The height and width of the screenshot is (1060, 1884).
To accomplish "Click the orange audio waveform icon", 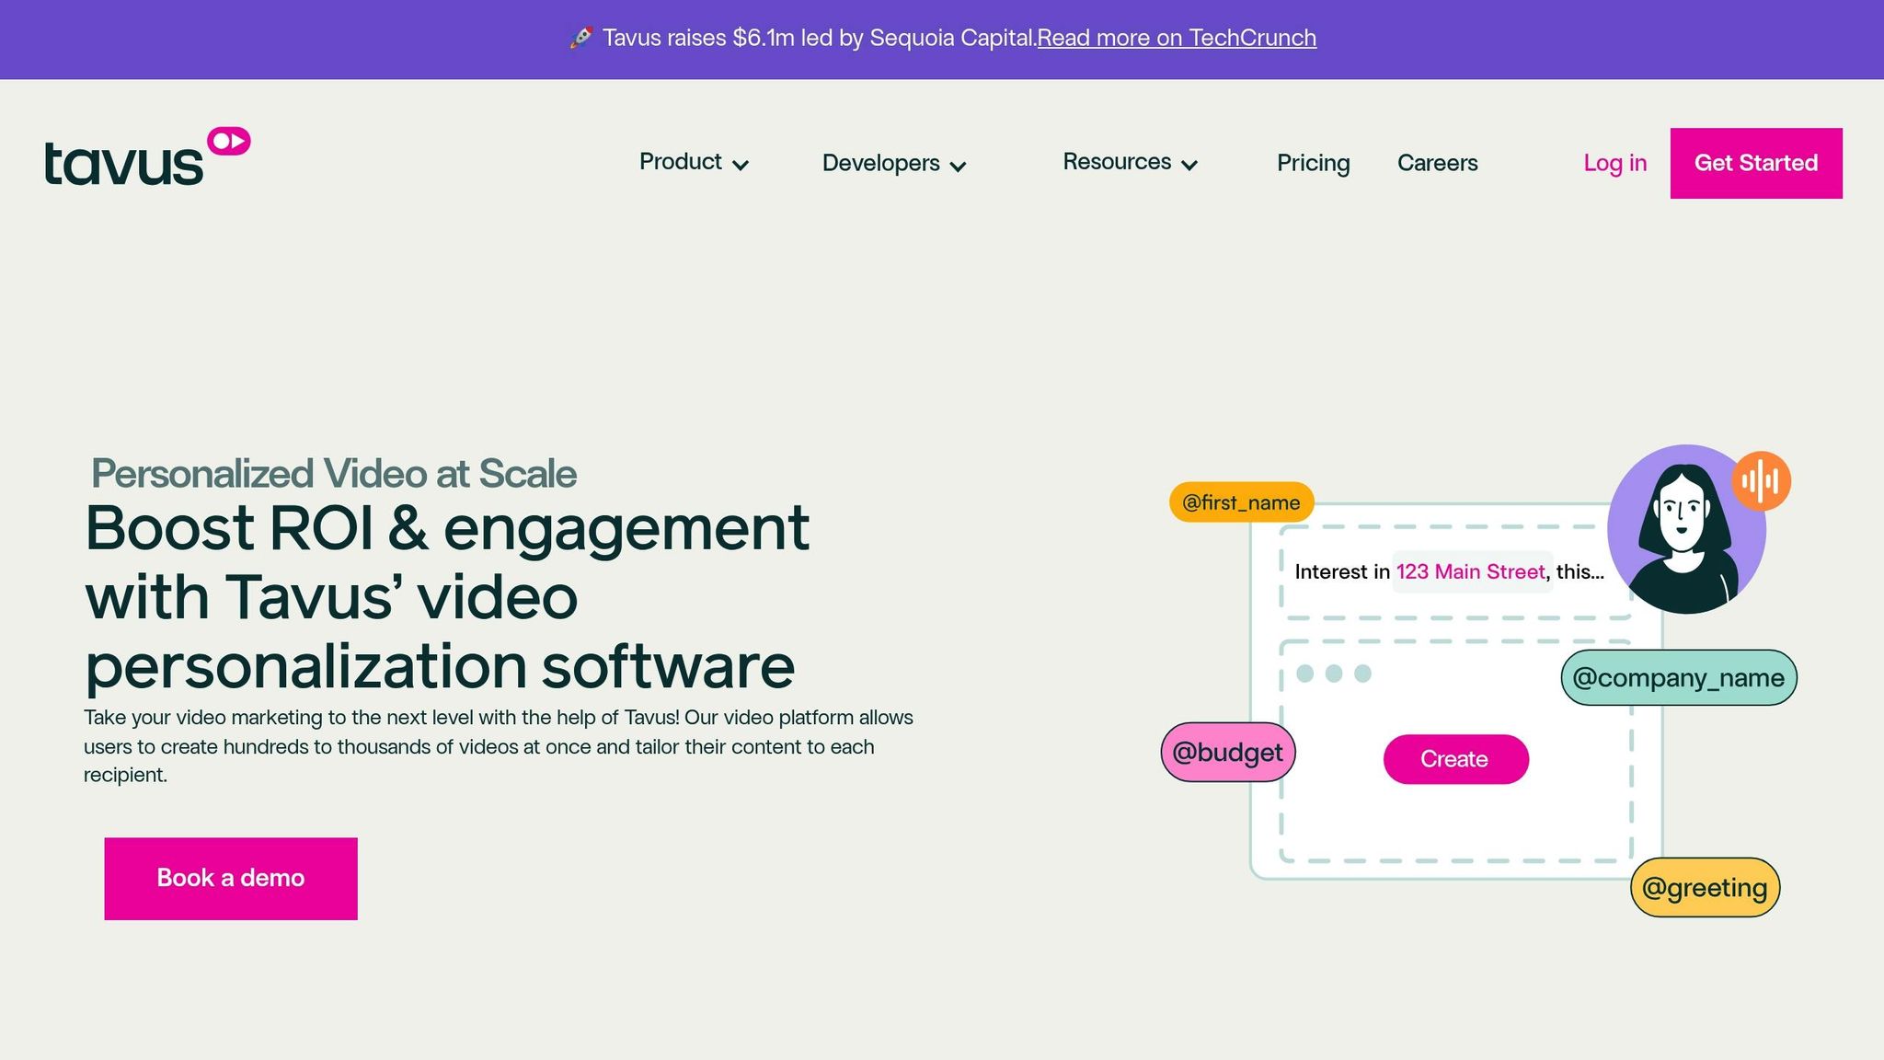I will (1761, 480).
